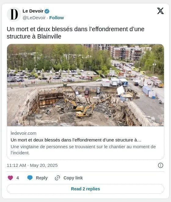The width and height of the screenshot is (171, 202).
Task: Open the ledevoir.com domain link
Action: click(x=24, y=133)
